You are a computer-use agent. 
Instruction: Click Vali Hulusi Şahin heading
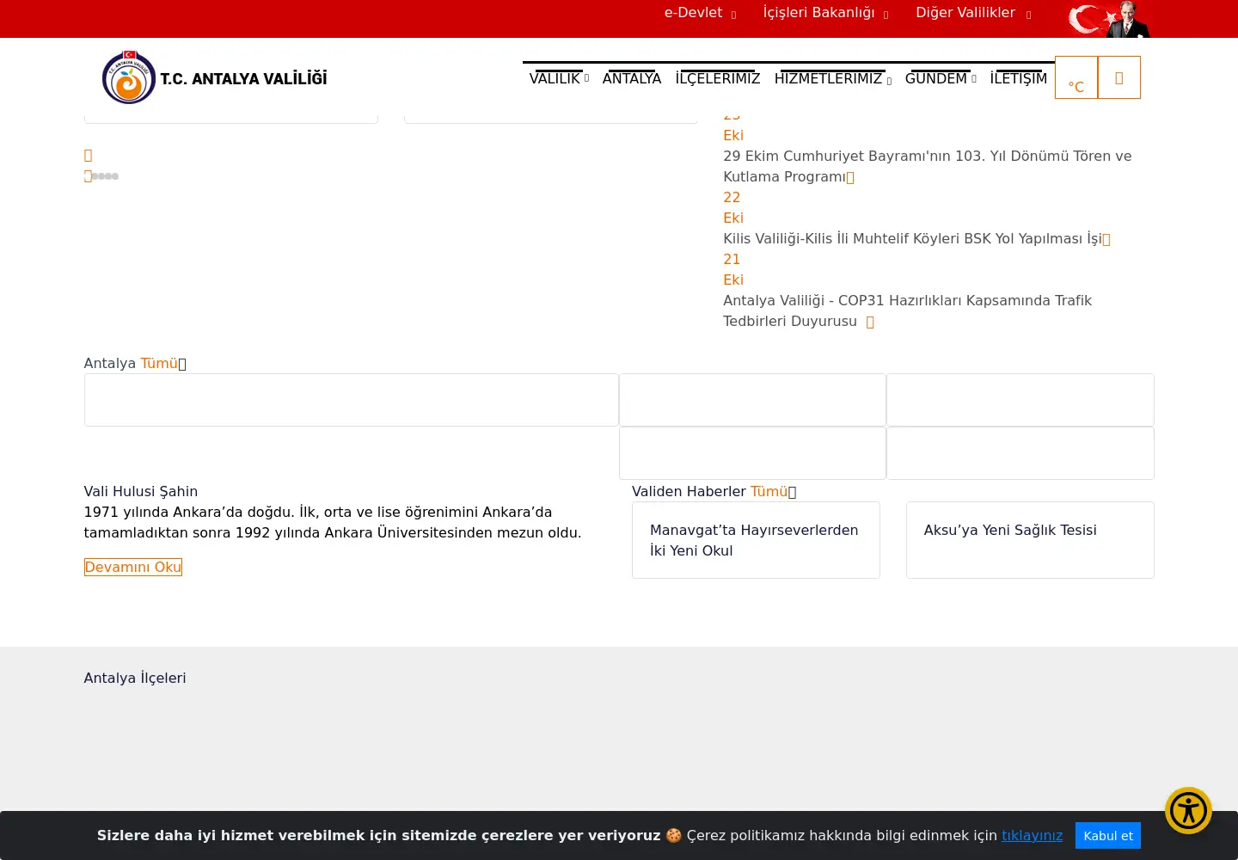(141, 492)
